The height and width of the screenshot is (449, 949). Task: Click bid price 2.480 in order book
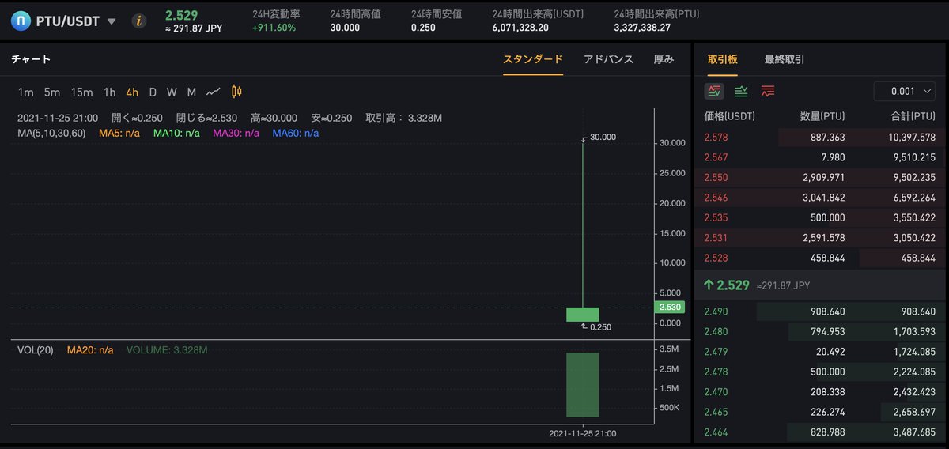[716, 332]
